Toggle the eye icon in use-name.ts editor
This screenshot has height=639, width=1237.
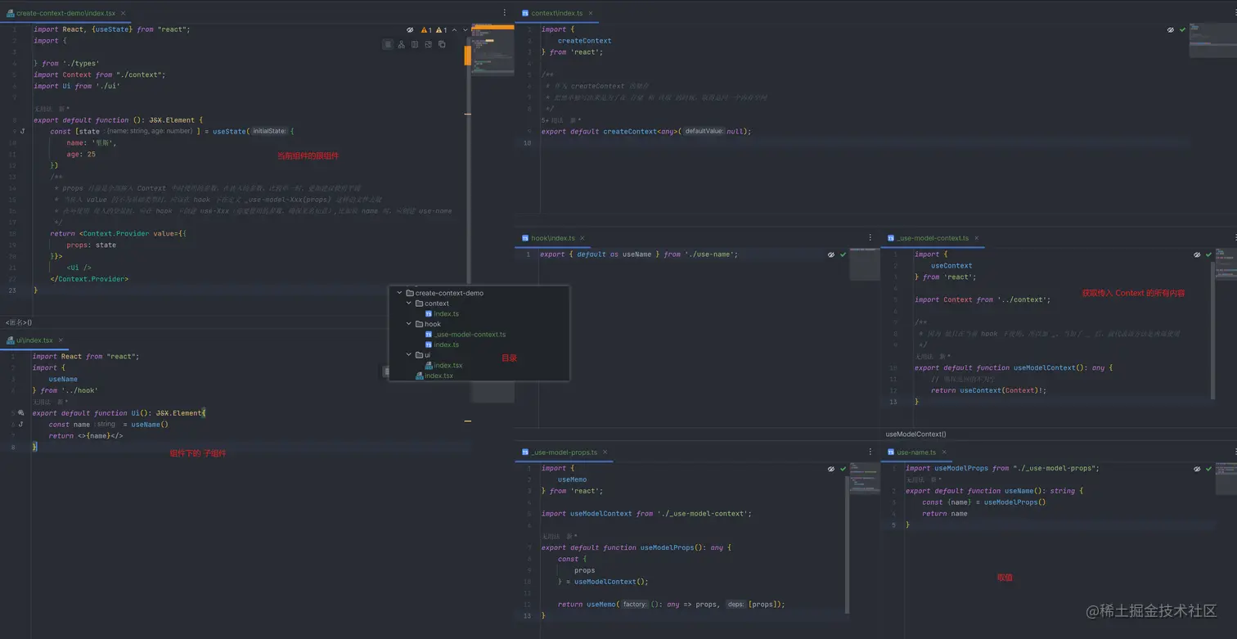1198,469
